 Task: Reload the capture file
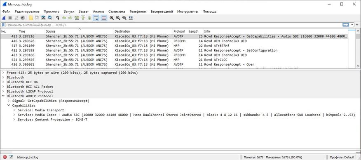(50, 18)
